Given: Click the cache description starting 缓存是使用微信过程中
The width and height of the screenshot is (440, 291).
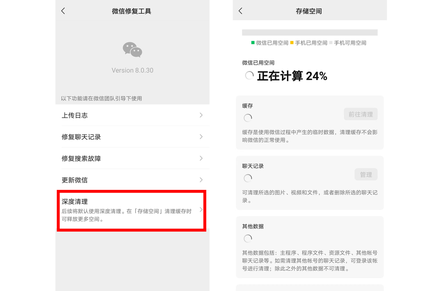Looking at the screenshot, I should click(310, 136).
